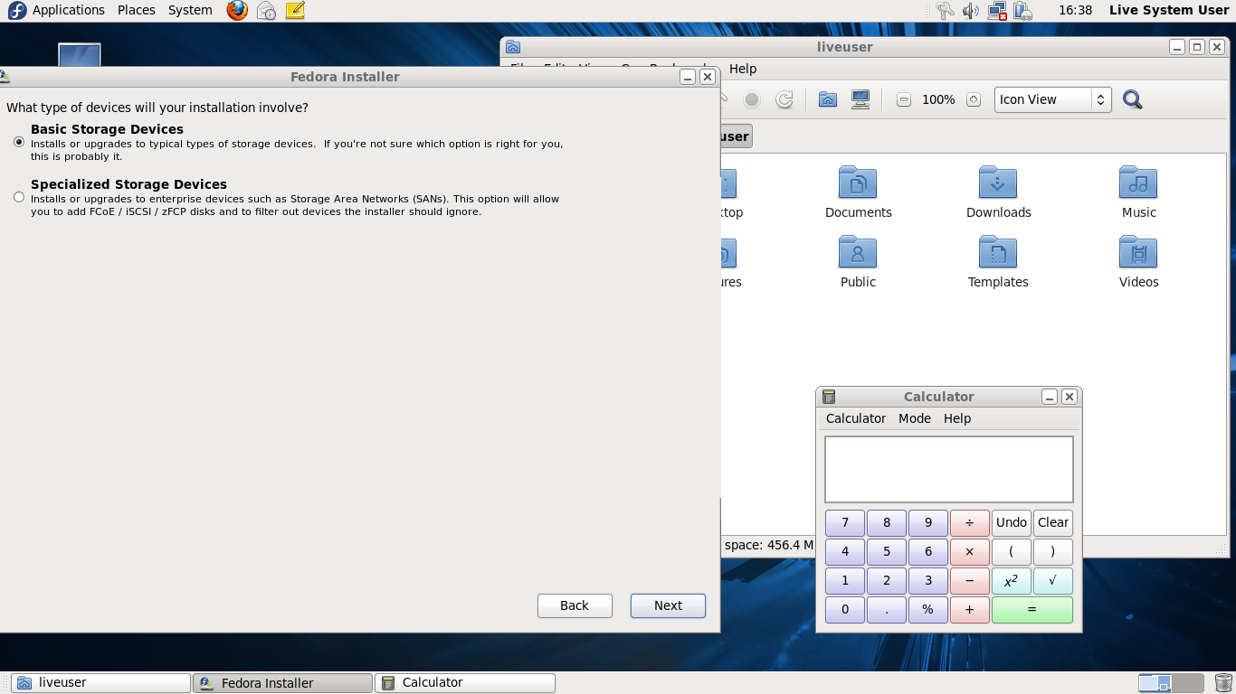Click the Clear button in Calculator
This screenshot has height=694, width=1236.
[1053, 522]
